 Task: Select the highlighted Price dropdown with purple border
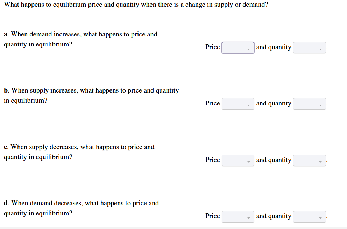(238, 47)
